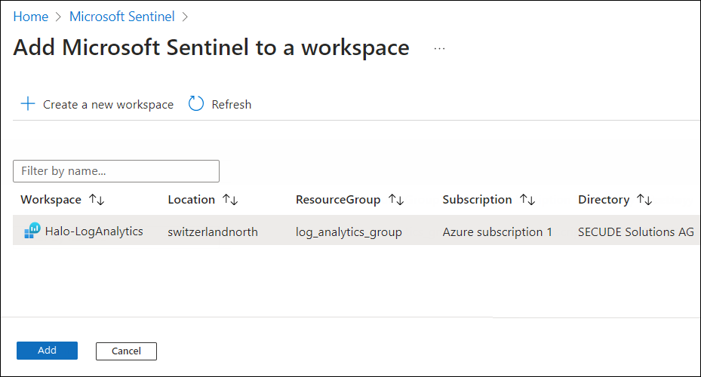Sort by Workspace using sort arrows
The width and height of the screenshot is (701, 377).
coord(97,200)
